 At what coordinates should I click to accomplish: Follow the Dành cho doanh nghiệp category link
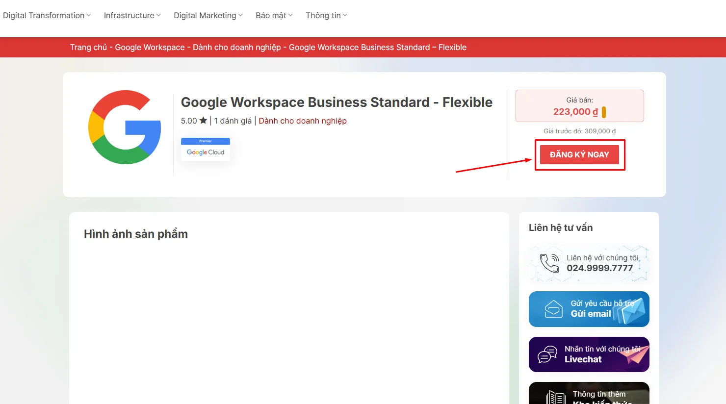point(303,121)
